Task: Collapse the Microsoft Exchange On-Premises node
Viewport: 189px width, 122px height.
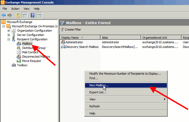Action: point(4,26)
